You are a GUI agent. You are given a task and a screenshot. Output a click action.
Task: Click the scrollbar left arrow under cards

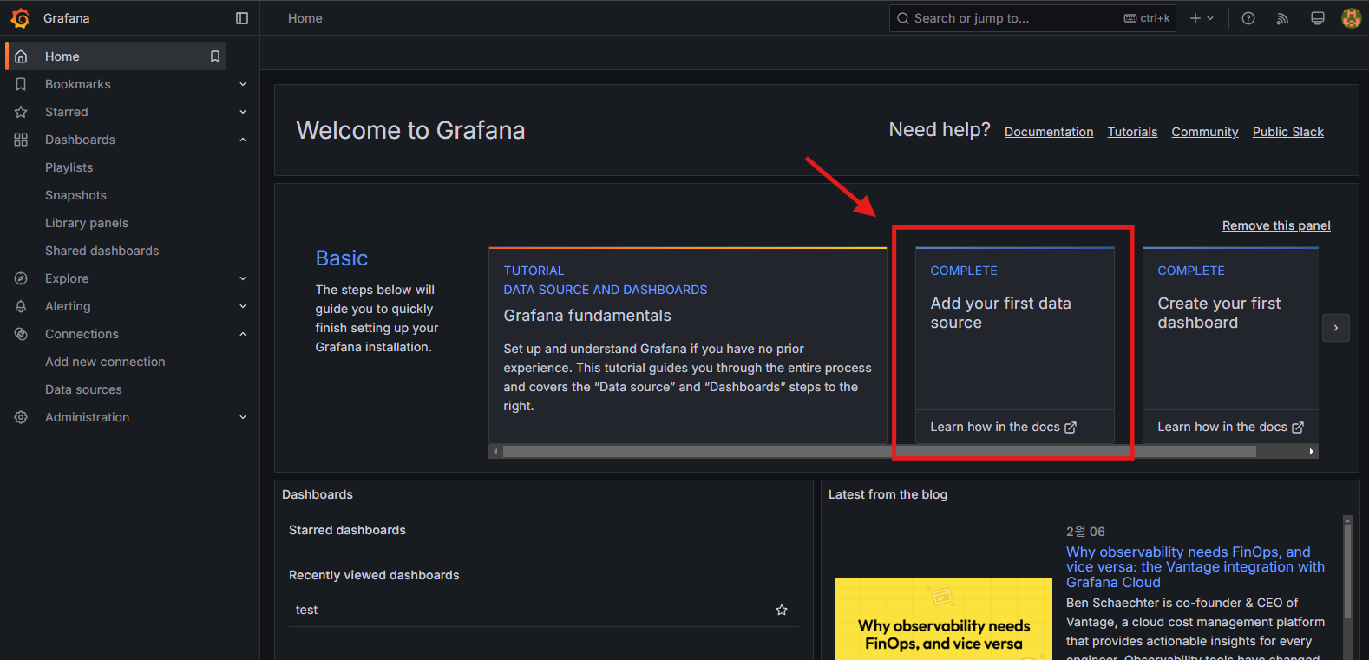click(495, 451)
